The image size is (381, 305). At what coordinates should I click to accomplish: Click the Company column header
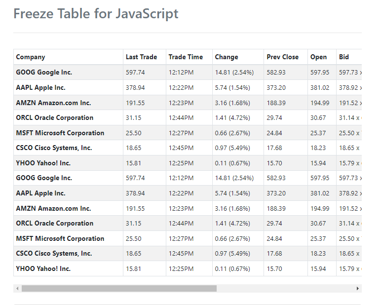pos(68,57)
